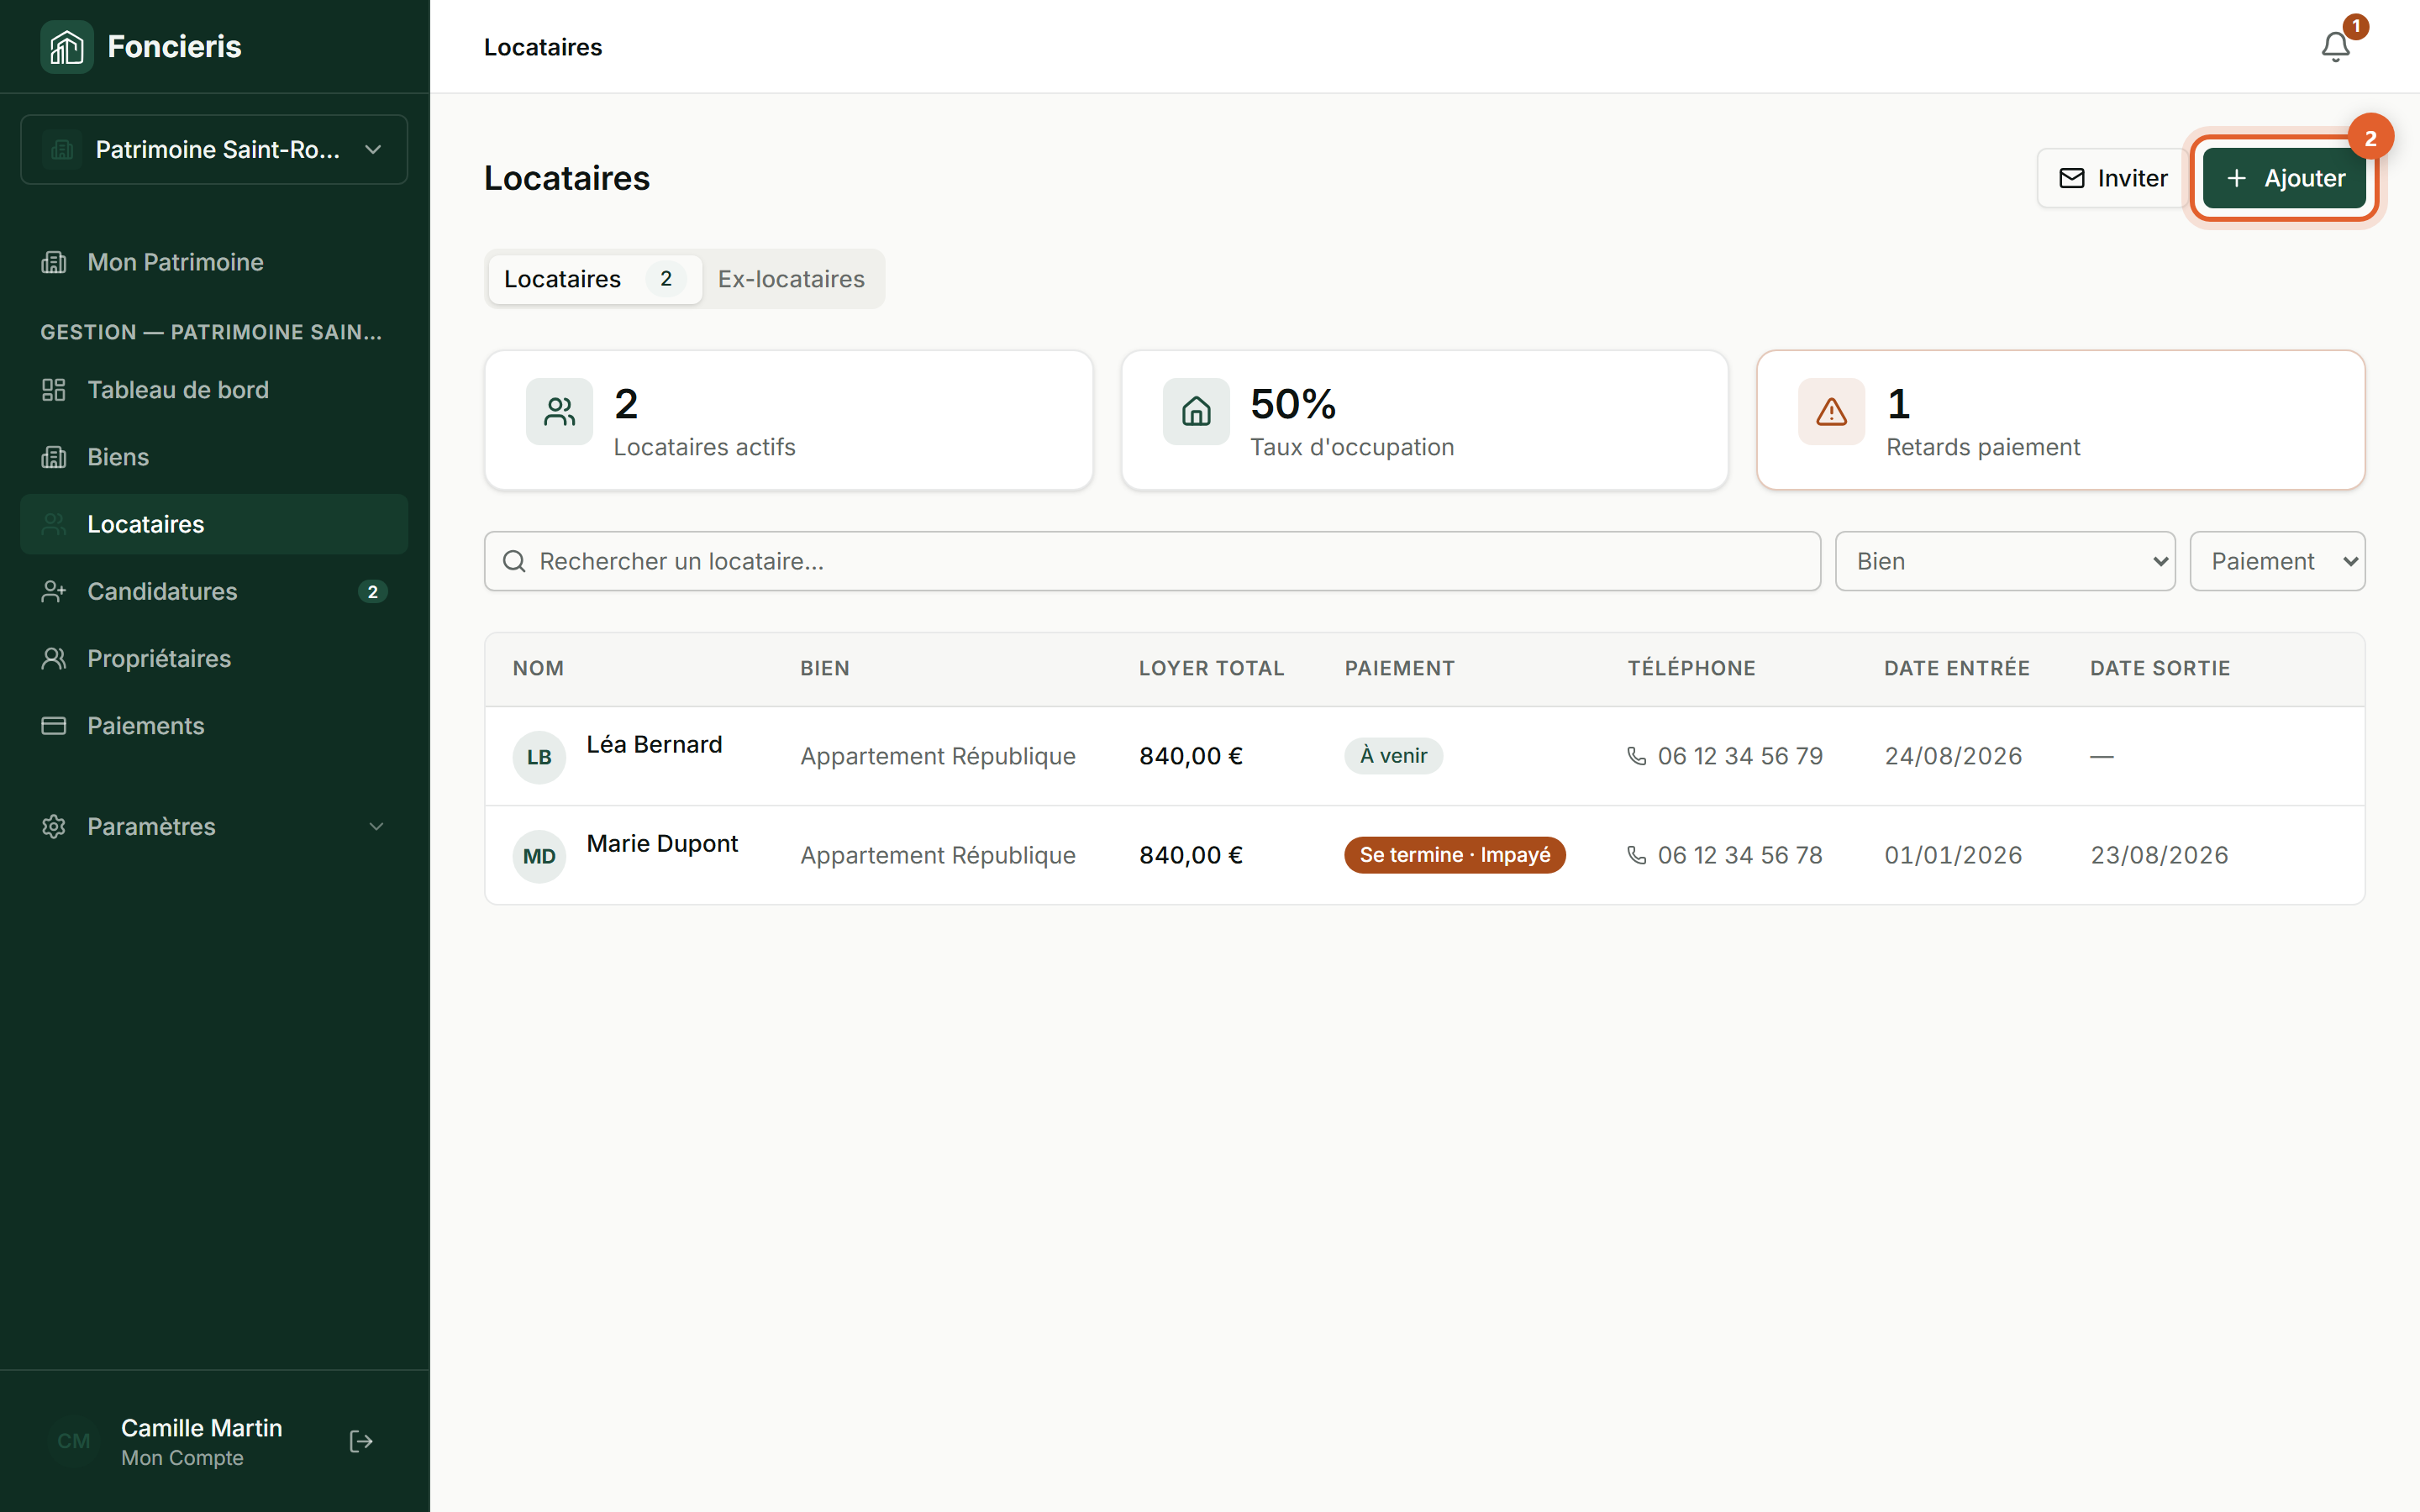2420x1512 pixels.
Task: Click the Ajouter button
Action: 2284,178
